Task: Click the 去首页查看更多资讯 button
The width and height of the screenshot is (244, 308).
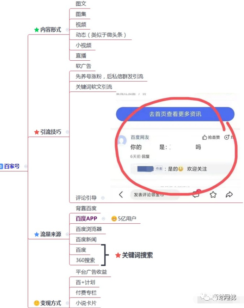Action: point(175,114)
